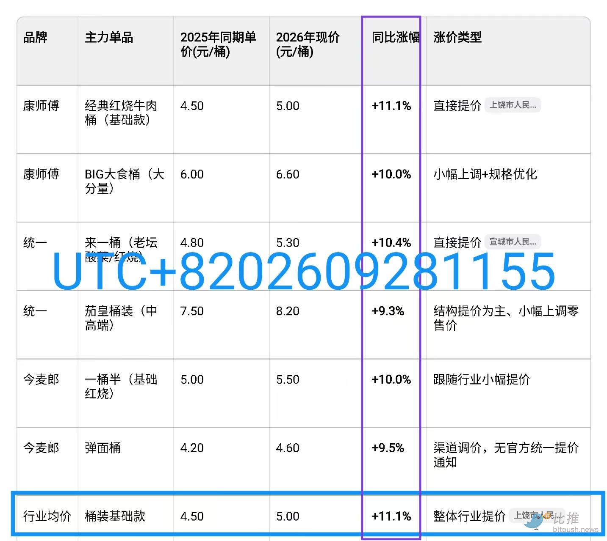Click 统一 in the 茄皇桶装 row
The image size is (607, 541).
point(35,311)
